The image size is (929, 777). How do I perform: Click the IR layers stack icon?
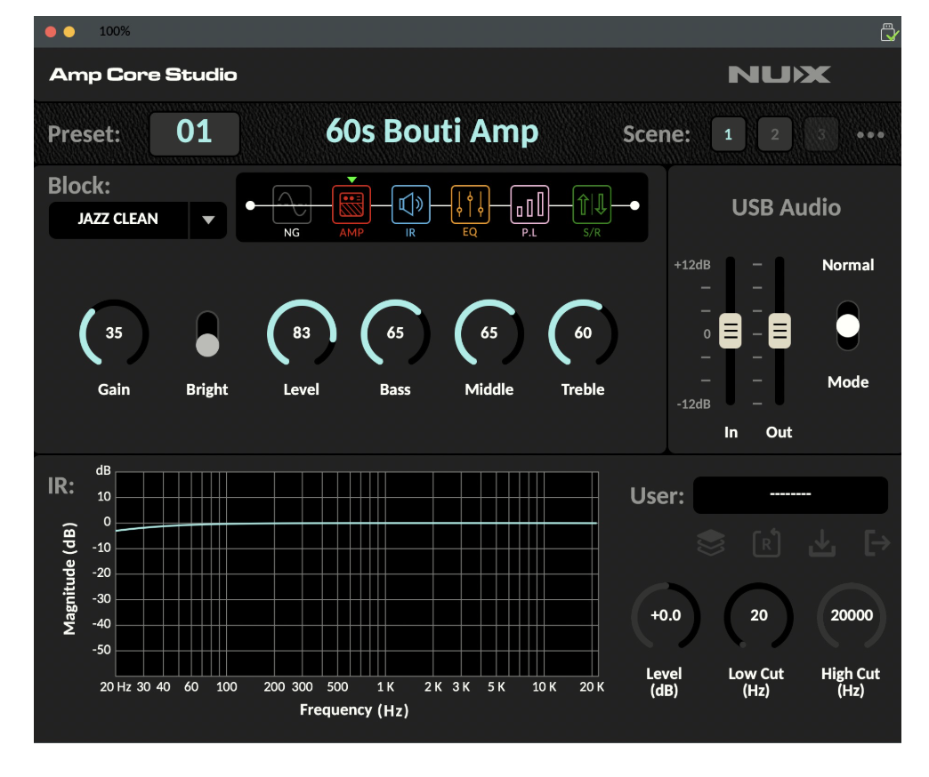711,545
